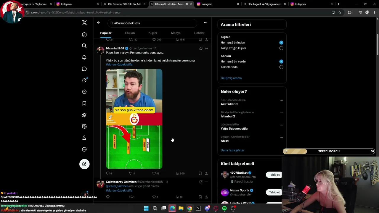
Task: Open Messages via speech bubble icon
Action: tap(84, 69)
